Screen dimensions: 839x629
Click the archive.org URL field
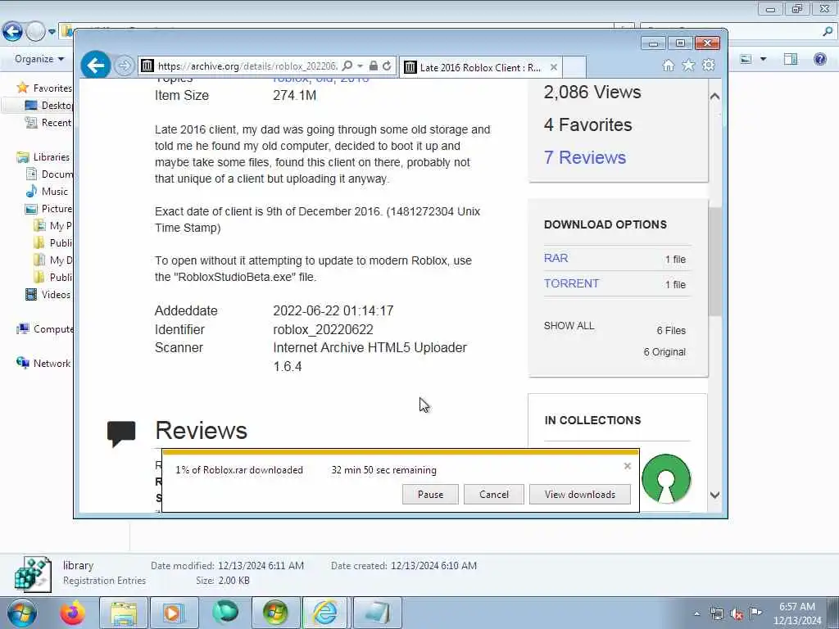click(247, 66)
